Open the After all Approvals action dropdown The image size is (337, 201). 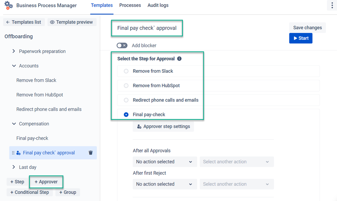(164, 162)
